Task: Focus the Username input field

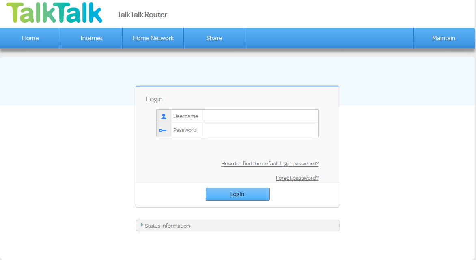Action: click(261, 116)
